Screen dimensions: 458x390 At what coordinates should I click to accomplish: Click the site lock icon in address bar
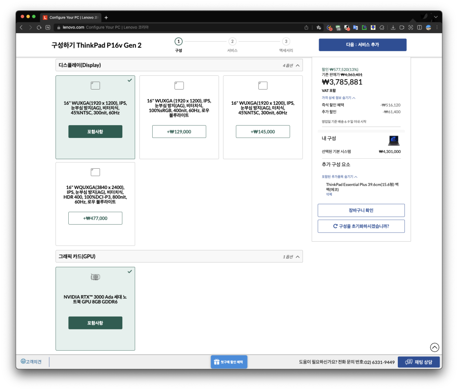click(x=59, y=27)
